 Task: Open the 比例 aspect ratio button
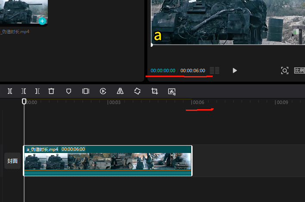point(299,70)
